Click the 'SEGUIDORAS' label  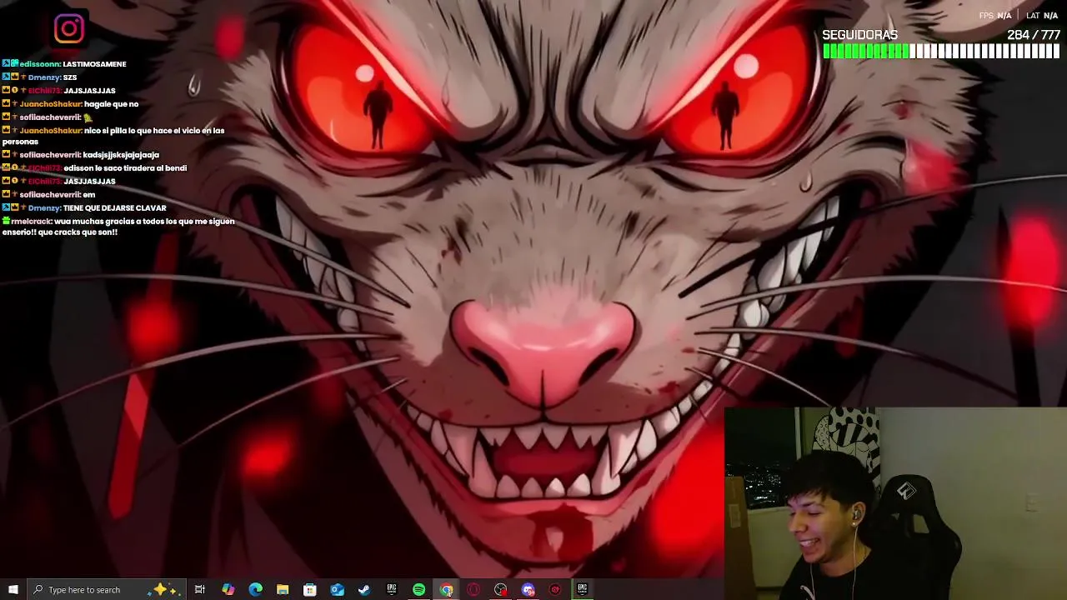[x=859, y=35]
